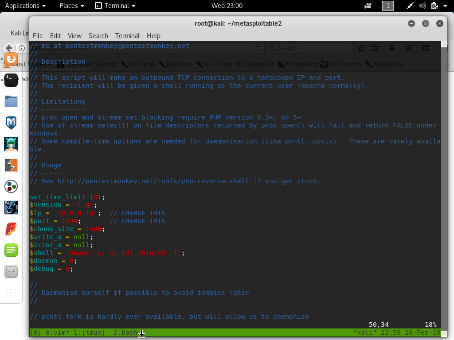Viewport: 454px width, 340px height.
Task: Open Offensive Security bookmark
Action: (87, 64)
